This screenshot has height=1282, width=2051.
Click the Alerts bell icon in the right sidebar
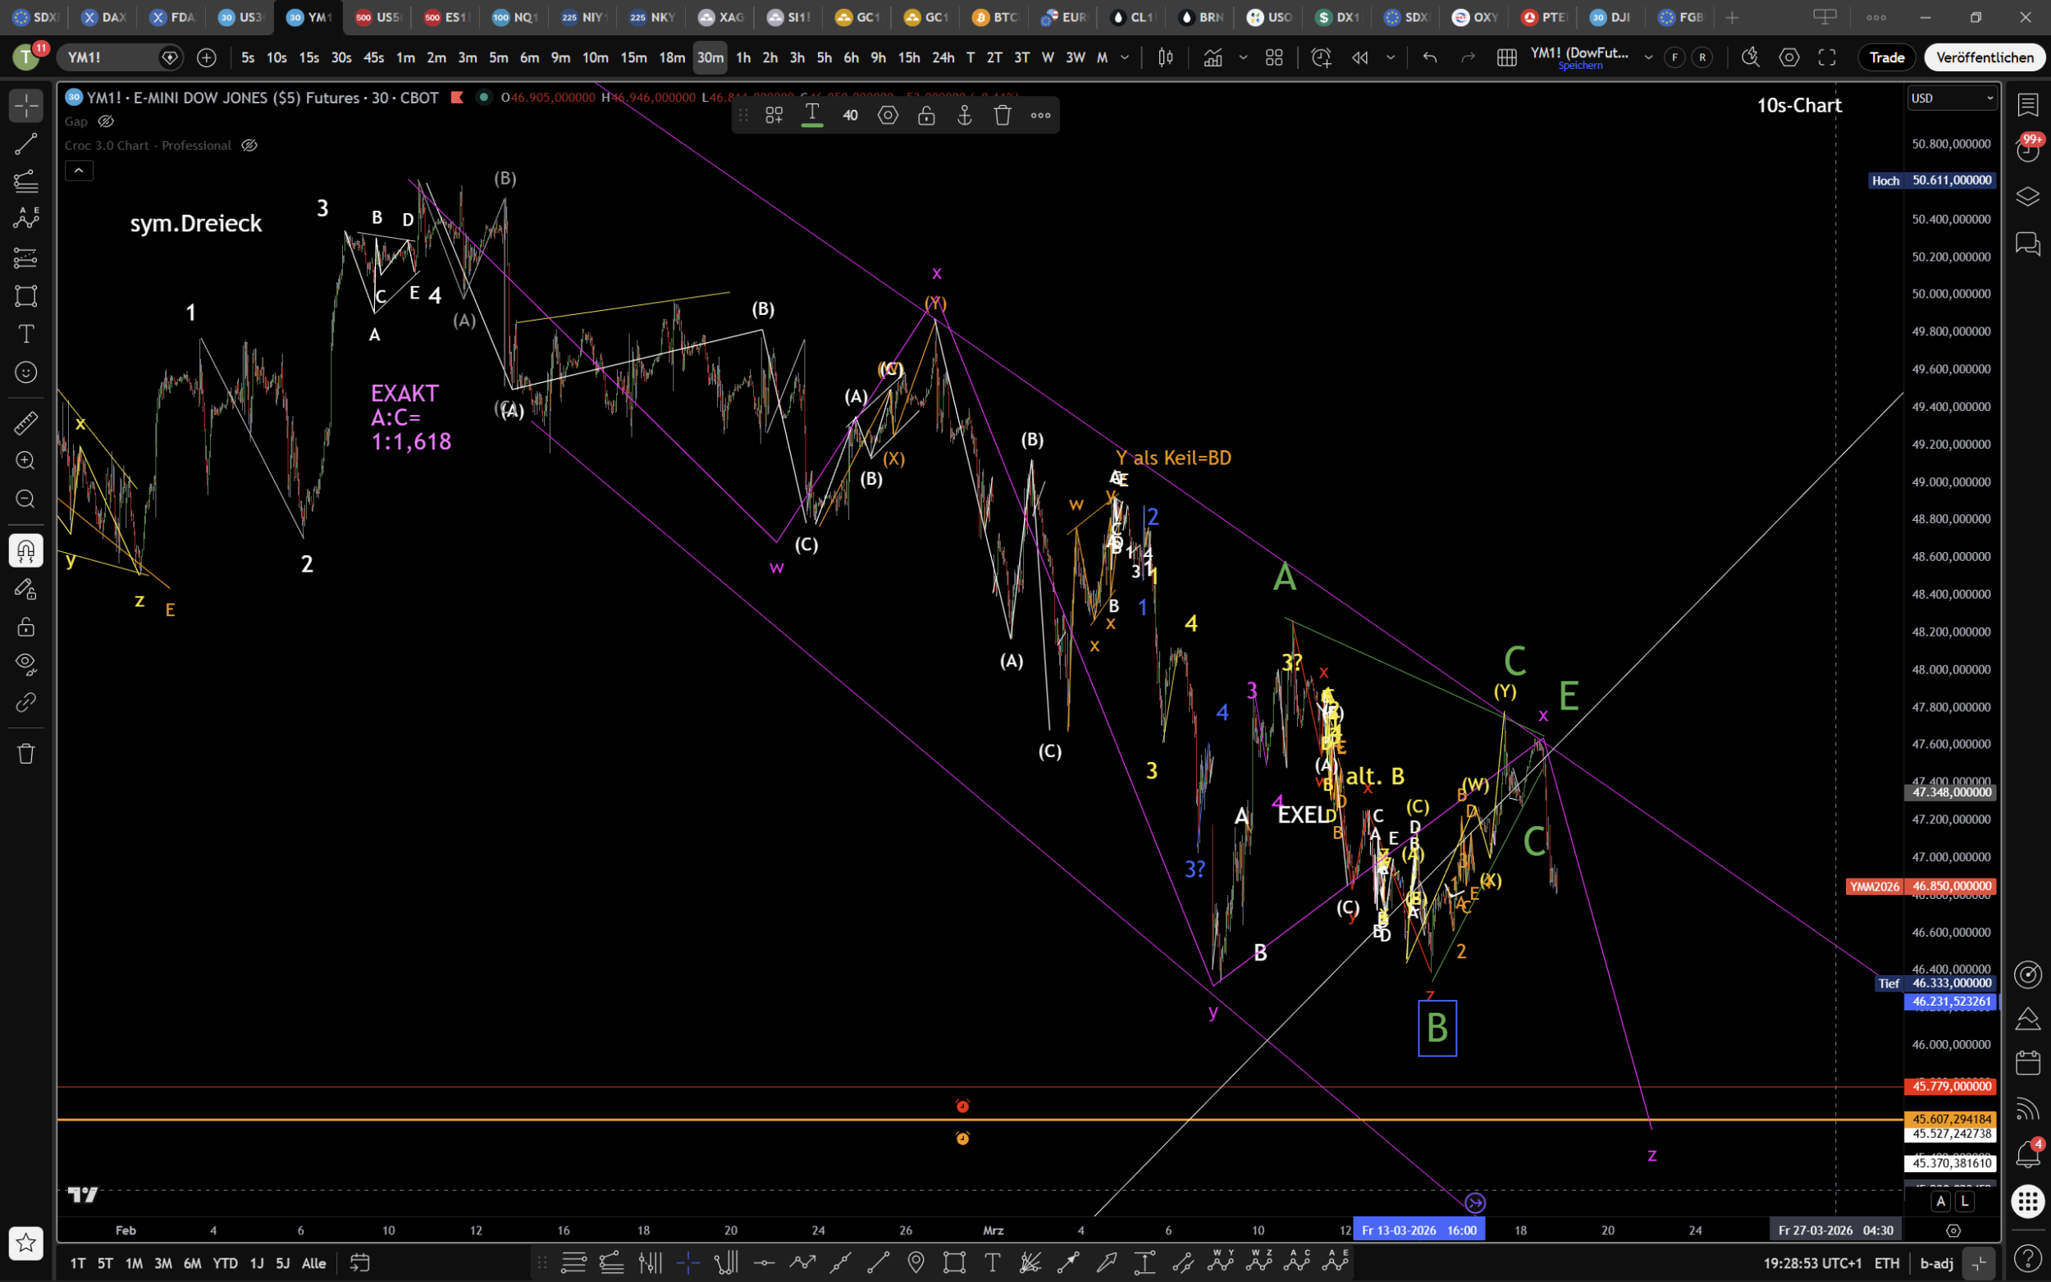point(2027,1154)
